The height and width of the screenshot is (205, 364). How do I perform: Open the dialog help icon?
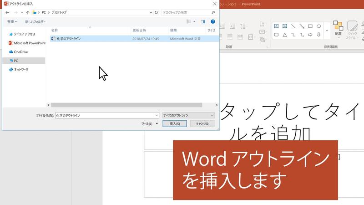point(212,21)
